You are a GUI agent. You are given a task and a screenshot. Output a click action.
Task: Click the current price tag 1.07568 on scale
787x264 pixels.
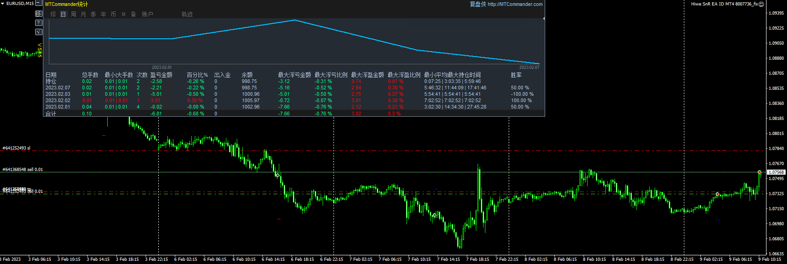pyautogui.click(x=776, y=172)
